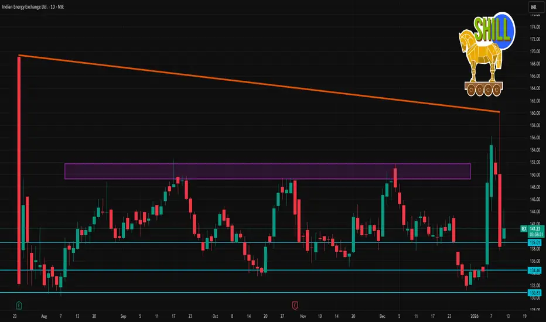The height and width of the screenshot is (322, 546).
Task: Select the orange descending trendline
Action: (259, 84)
